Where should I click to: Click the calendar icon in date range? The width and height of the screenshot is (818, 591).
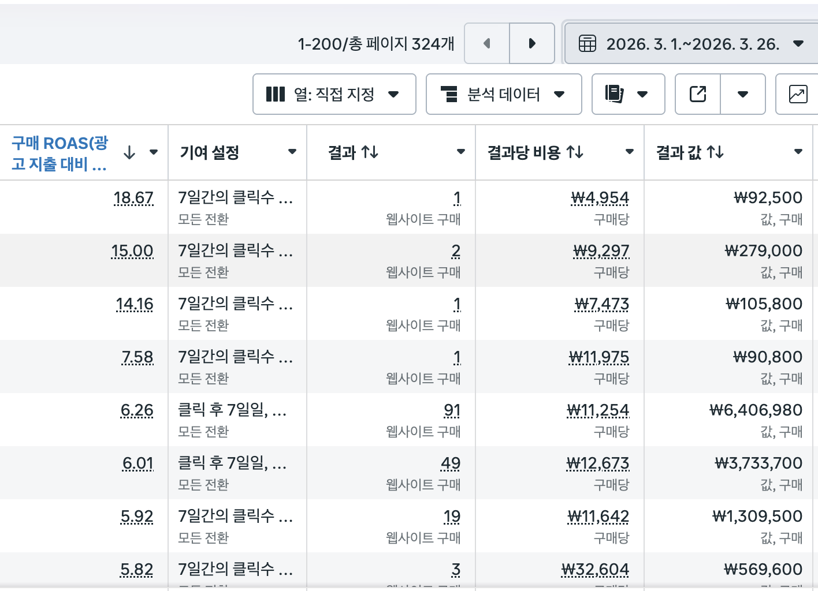point(587,44)
